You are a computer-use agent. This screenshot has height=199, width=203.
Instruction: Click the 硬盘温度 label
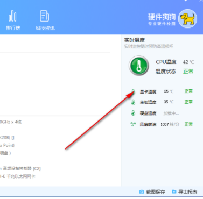click(x=148, y=113)
